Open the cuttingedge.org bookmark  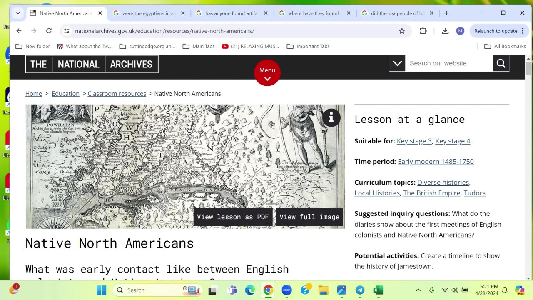[x=147, y=46]
